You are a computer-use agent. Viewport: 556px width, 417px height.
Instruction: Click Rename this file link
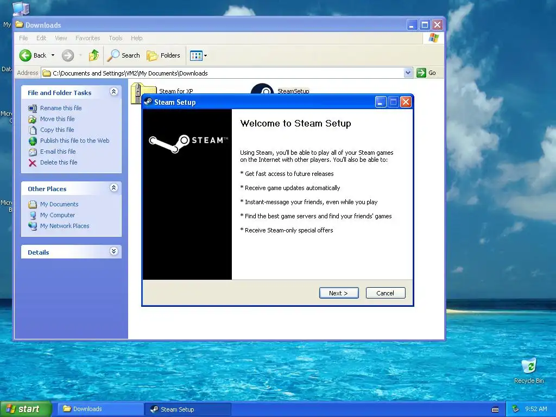[x=61, y=108]
